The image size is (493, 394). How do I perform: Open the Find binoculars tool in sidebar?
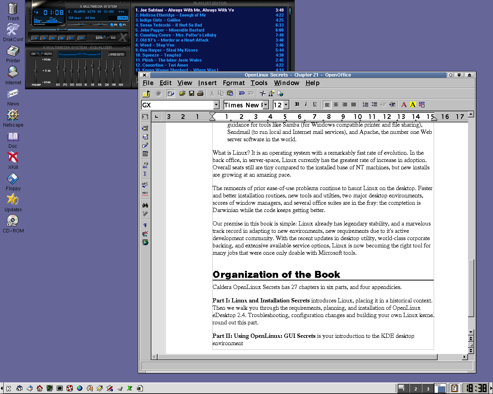pyautogui.click(x=145, y=205)
